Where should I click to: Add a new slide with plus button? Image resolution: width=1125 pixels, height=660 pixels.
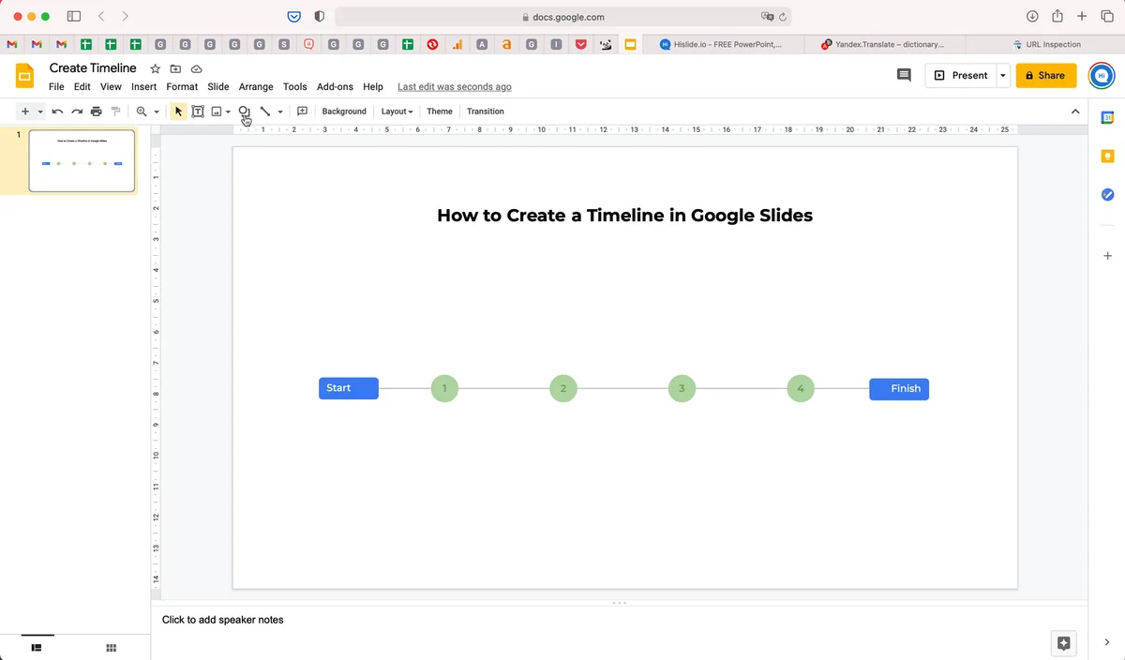tap(25, 112)
